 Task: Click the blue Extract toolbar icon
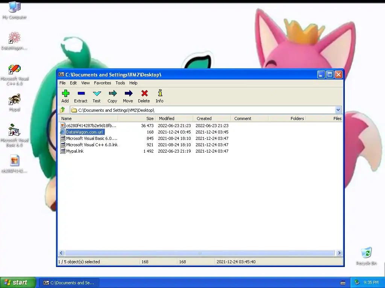81,93
